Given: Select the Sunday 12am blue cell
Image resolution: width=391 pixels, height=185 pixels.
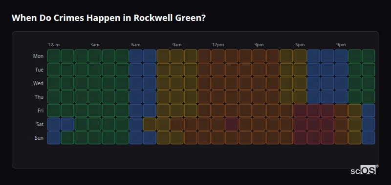Looking at the screenshot, I should pos(54,138).
